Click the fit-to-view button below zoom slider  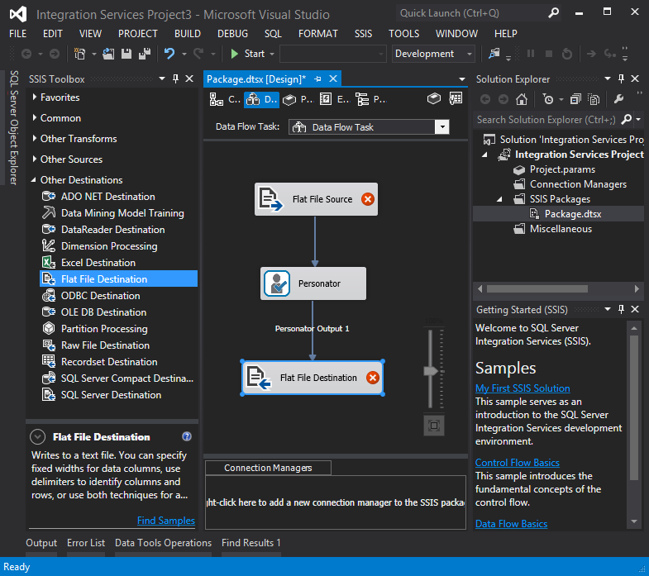click(434, 426)
